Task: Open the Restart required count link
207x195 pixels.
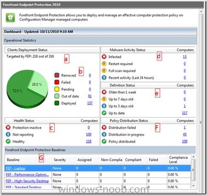Action: 185,64
